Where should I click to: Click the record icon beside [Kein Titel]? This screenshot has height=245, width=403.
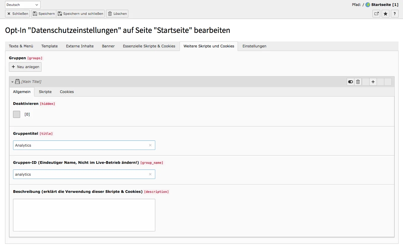tap(17, 81)
